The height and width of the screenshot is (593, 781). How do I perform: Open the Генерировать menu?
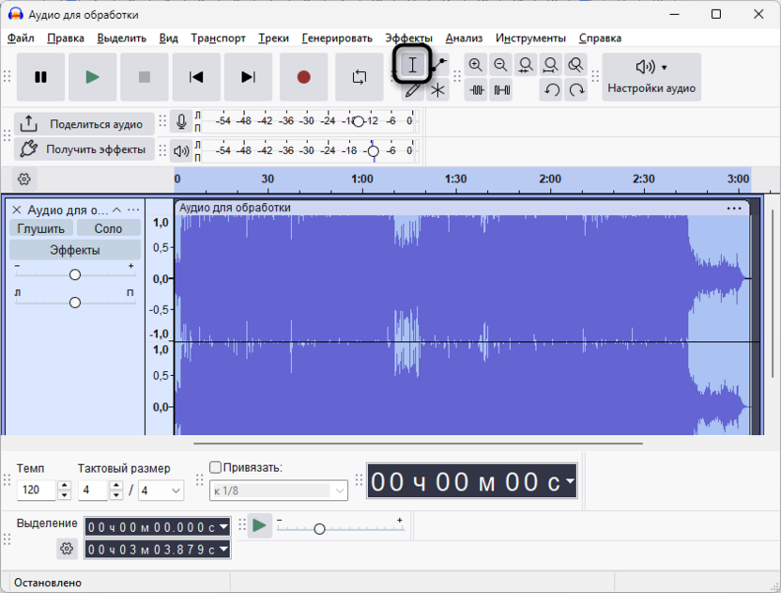pos(337,39)
